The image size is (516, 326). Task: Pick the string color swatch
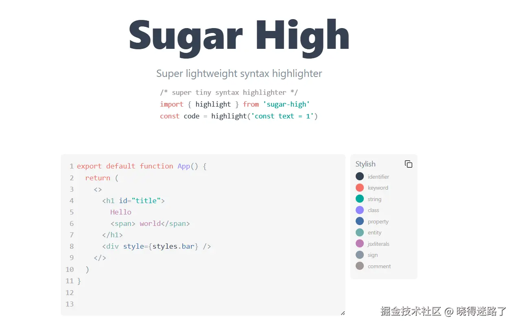click(360, 199)
